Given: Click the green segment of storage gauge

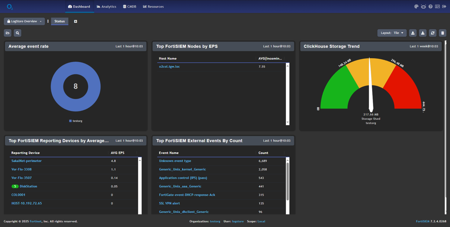Looking at the screenshot, I should point(337,91).
